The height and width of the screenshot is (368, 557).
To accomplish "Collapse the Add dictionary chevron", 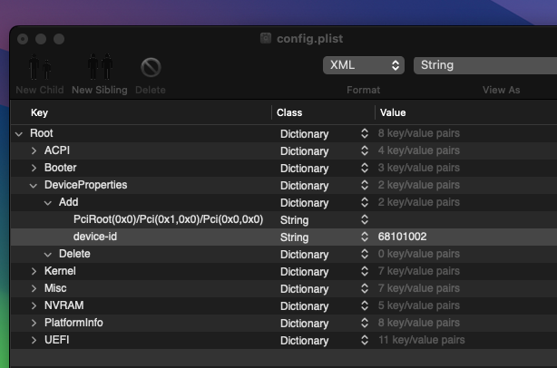I will coord(48,203).
